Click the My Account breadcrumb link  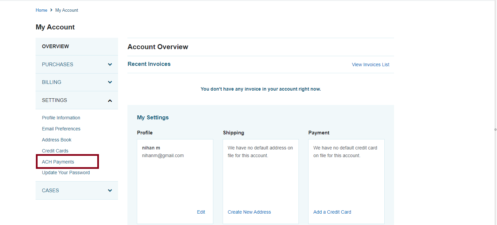point(67,10)
